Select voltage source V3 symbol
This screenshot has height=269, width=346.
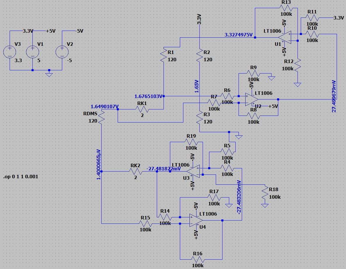(10, 52)
